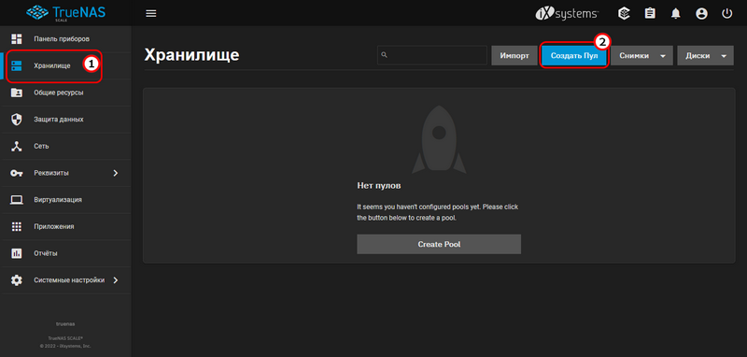Click the Реквизиты key icon

pyautogui.click(x=17, y=173)
